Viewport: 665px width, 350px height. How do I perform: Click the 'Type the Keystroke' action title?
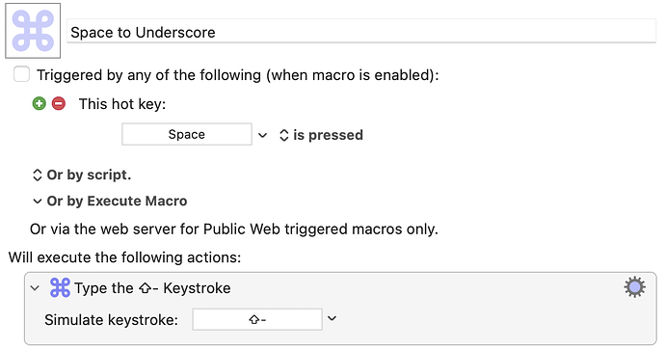(x=152, y=288)
